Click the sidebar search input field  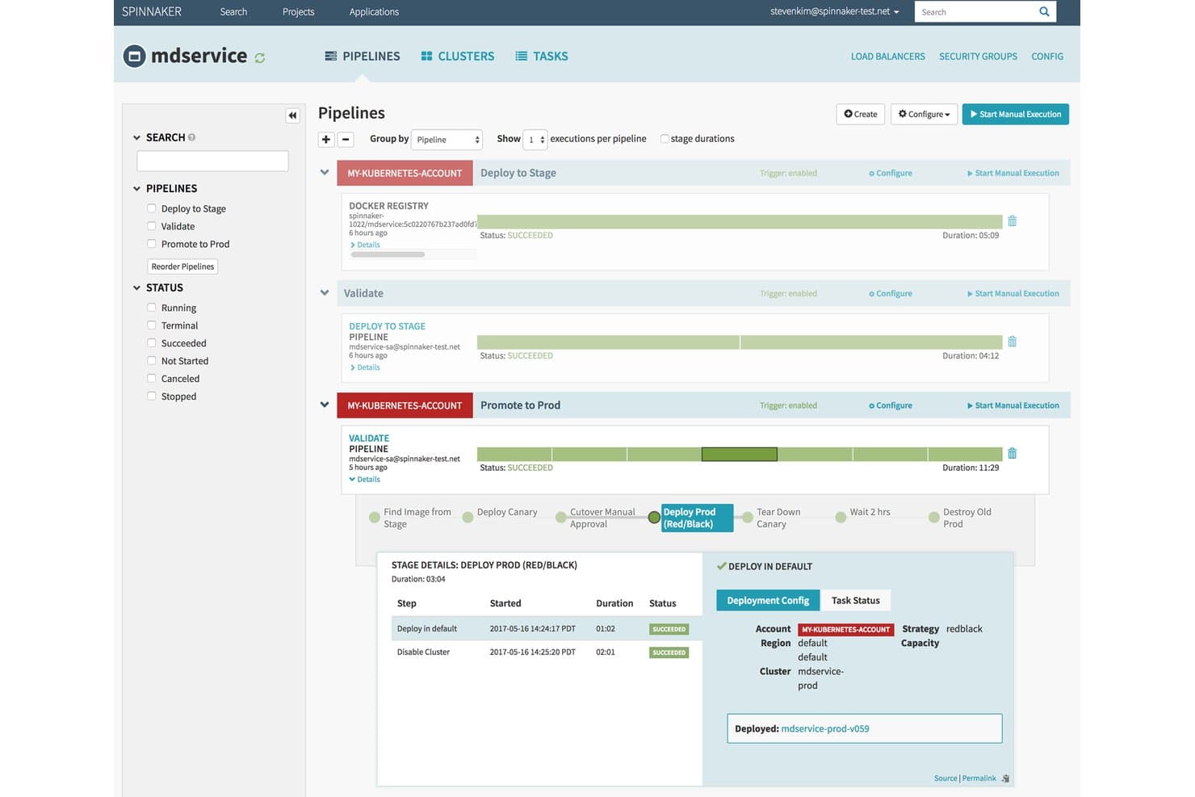coord(212,161)
